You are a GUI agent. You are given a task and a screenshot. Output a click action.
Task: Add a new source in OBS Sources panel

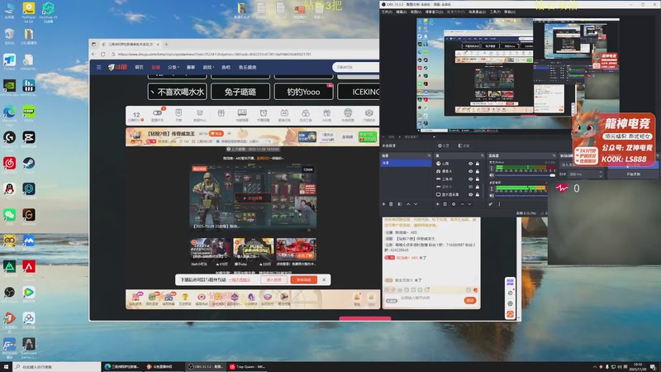(x=438, y=204)
